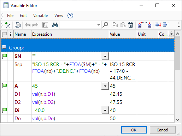Click the print icon

[18, 25]
